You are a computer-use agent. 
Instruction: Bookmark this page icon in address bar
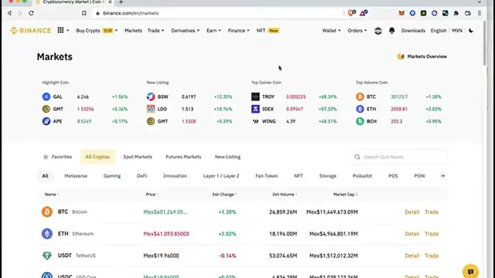coord(84,13)
